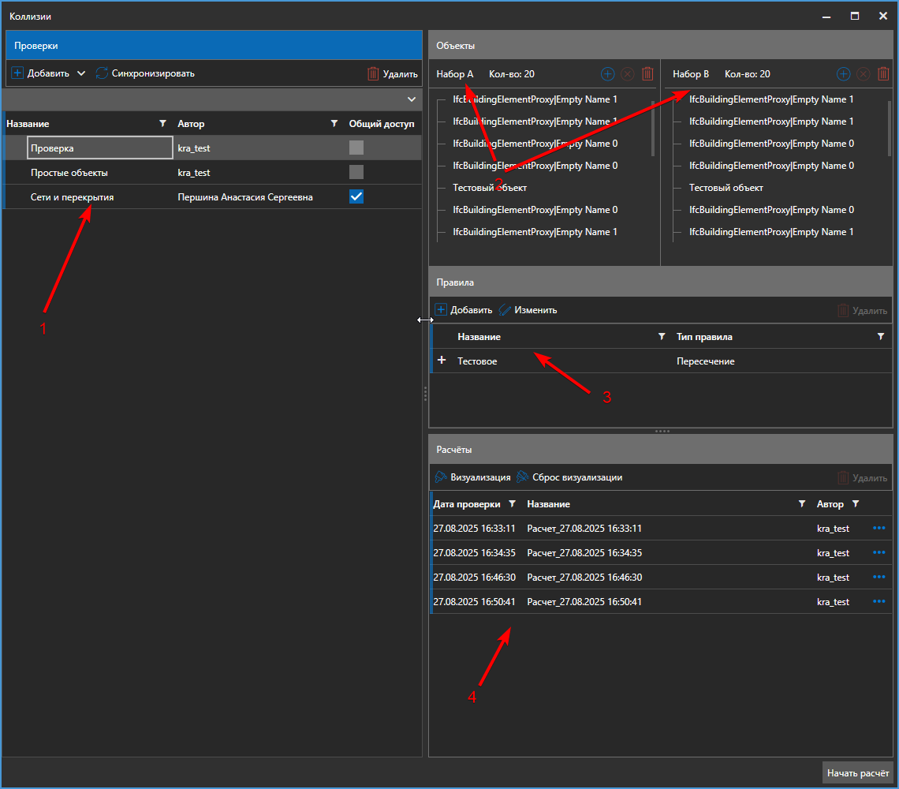Click the add icon in Набор B header
Screen dimensions: 899x789
pyautogui.click(x=843, y=74)
